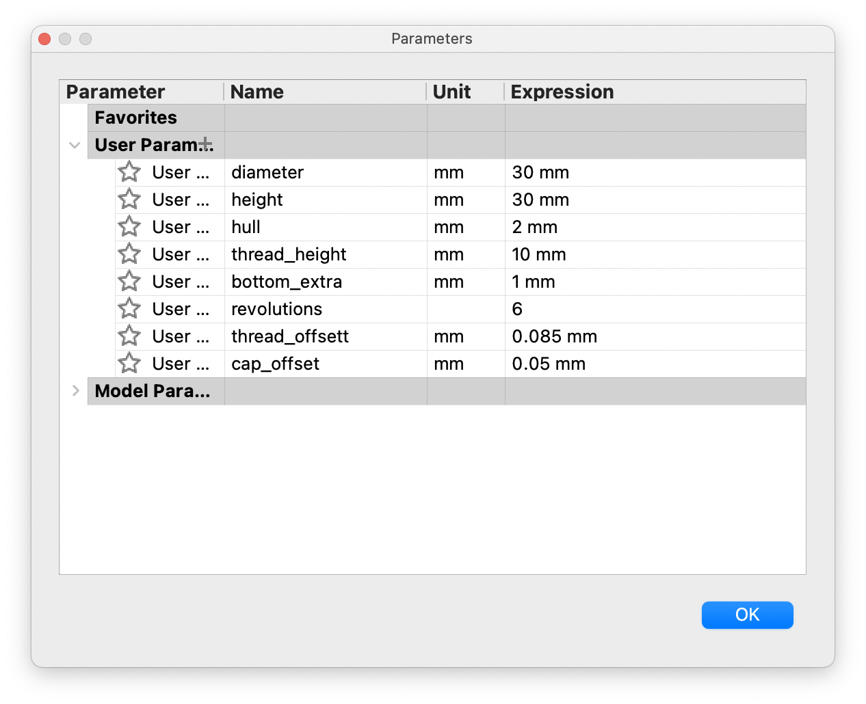The width and height of the screenshot is (866, 704).
Task: Edit the diameter expression 30 mm
Action: [x=540, y=172]
